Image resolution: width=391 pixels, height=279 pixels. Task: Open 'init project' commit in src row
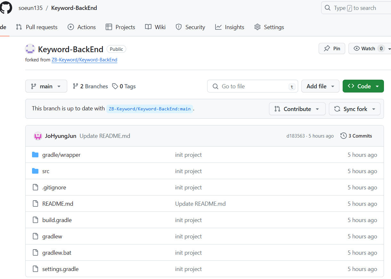188,171
